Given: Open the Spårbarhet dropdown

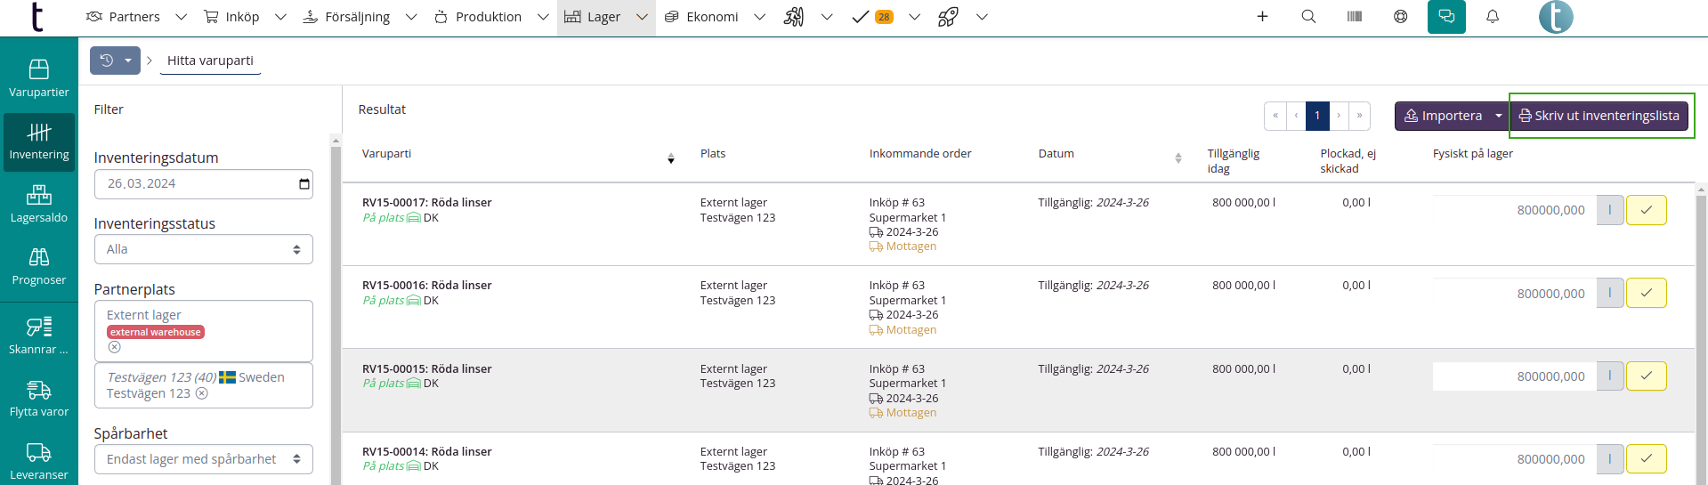Looking at the screenshot, I should coord(203,459).
